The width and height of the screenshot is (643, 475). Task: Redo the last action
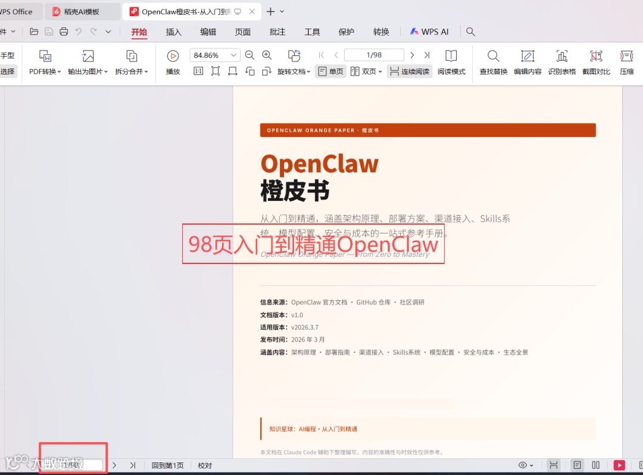click(93, 32)
